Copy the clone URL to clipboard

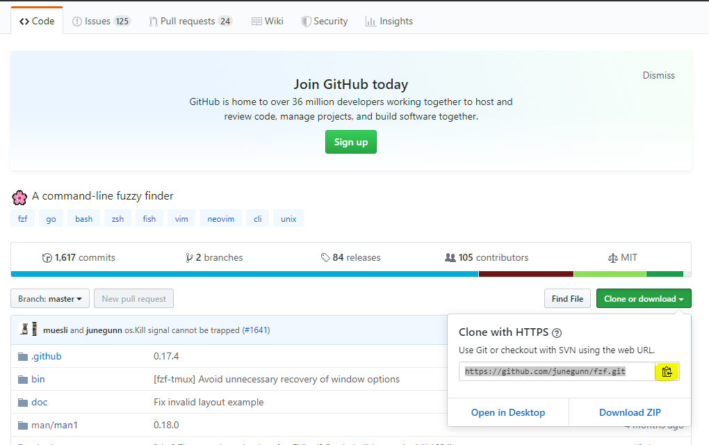pos(667,372)
